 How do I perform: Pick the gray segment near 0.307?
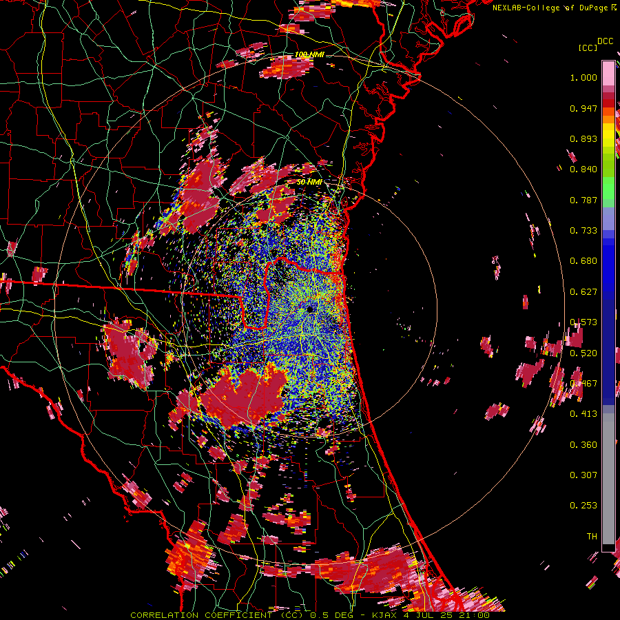[x=608, y=479]
